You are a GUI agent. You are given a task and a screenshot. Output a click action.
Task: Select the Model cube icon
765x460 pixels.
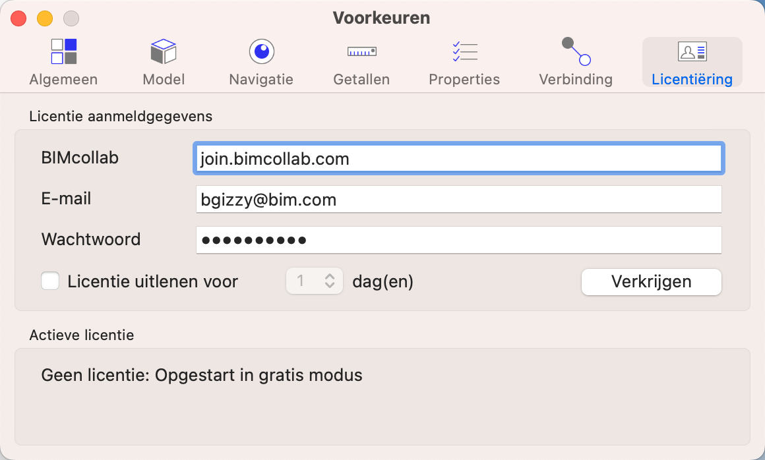tap(164, 51)
